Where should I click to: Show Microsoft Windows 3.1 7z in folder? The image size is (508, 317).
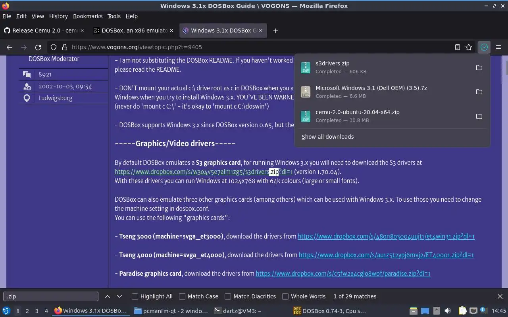tap(479, 92)
